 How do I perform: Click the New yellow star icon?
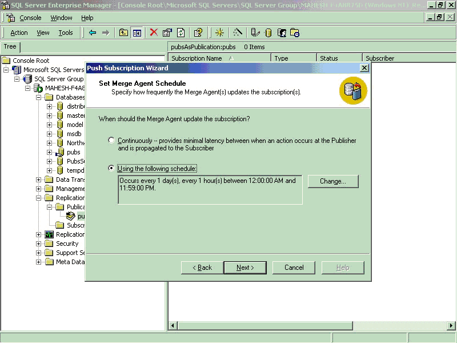(219, 33)
